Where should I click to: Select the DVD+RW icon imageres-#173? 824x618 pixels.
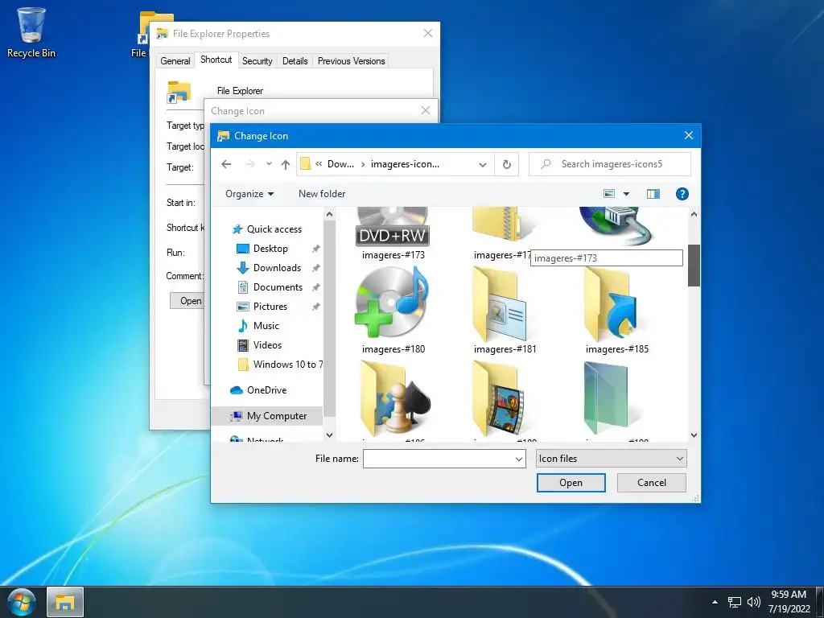(393, 234)
